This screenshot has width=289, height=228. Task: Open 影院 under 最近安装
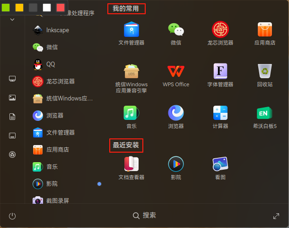click(176, 168)
